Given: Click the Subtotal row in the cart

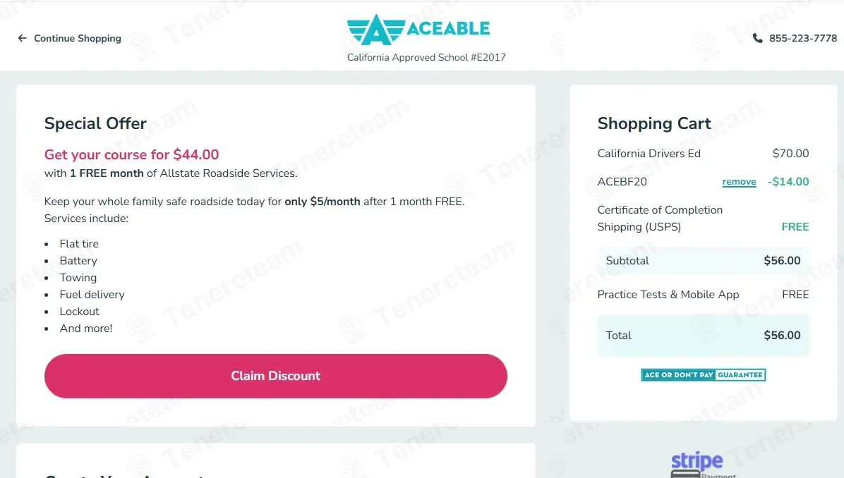Looking at the screenshot, I should (x=703, y=261).
